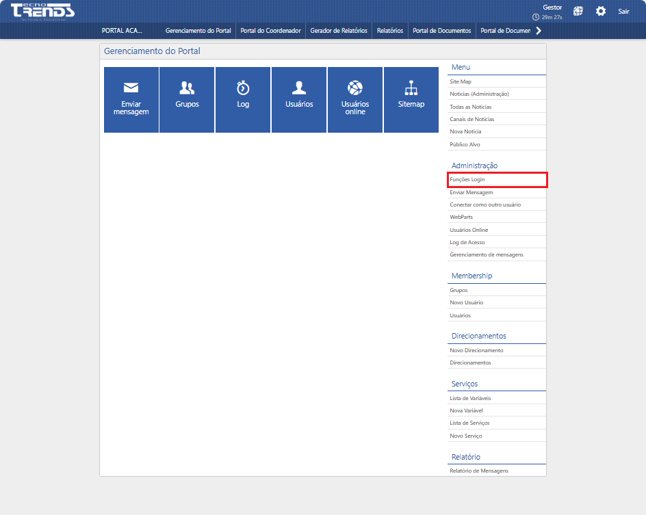The width and height of the screenshot is (646, 515).
Task: Select the Log stopwatch tile
Action: tap(243, 100)
